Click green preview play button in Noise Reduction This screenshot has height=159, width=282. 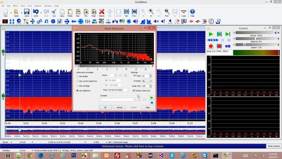[x=152, y=98]
